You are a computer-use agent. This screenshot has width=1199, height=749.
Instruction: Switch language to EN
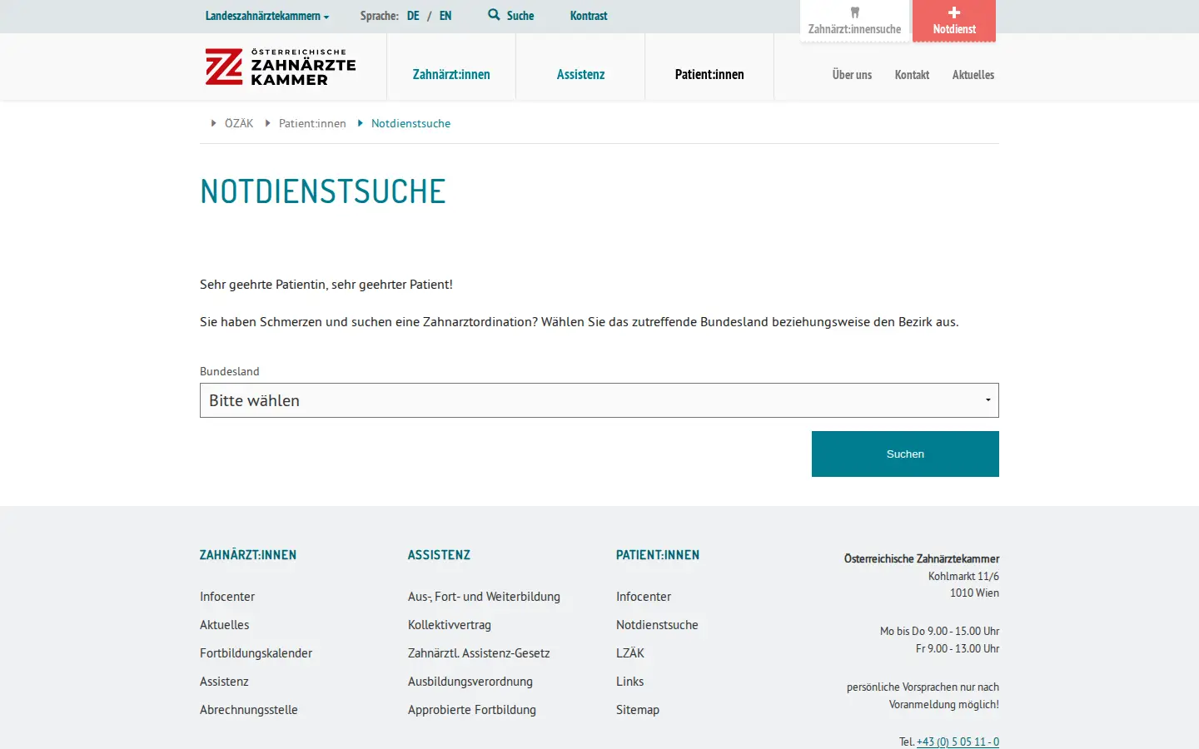(x=445, y=16)
